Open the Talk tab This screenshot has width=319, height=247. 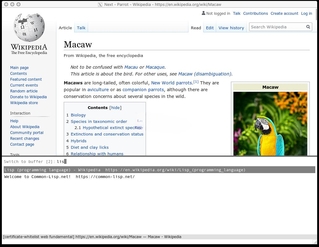tap(81, 28)
